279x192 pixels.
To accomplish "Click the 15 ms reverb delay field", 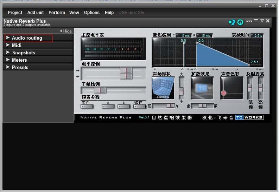I will click(x=204, y=36).
